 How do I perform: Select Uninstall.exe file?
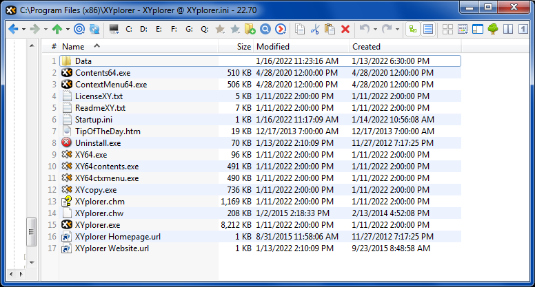98,143
